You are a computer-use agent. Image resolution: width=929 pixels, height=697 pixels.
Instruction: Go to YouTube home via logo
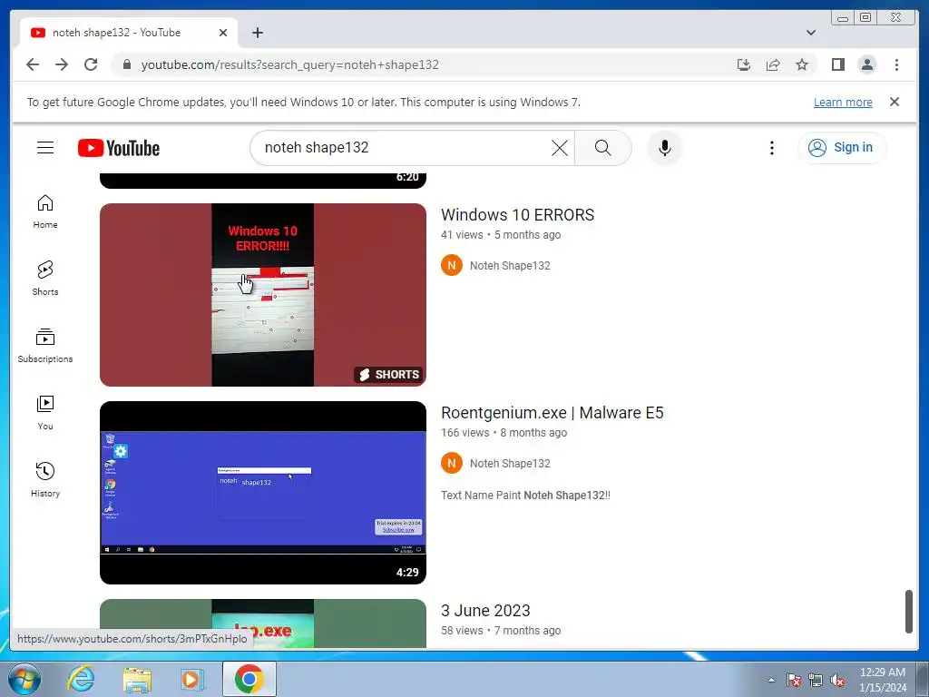[119, 148]
